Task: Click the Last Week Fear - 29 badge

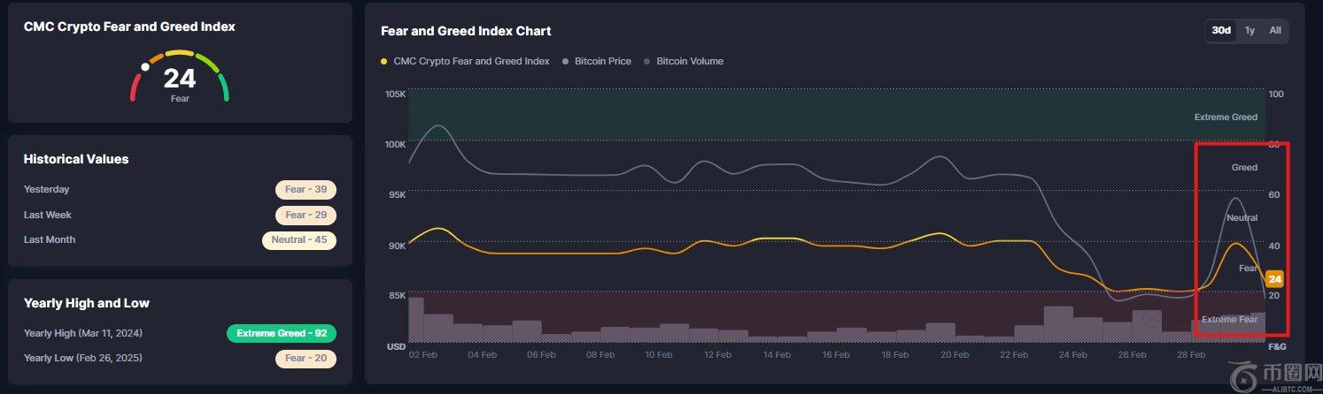Action: (306, 216)
